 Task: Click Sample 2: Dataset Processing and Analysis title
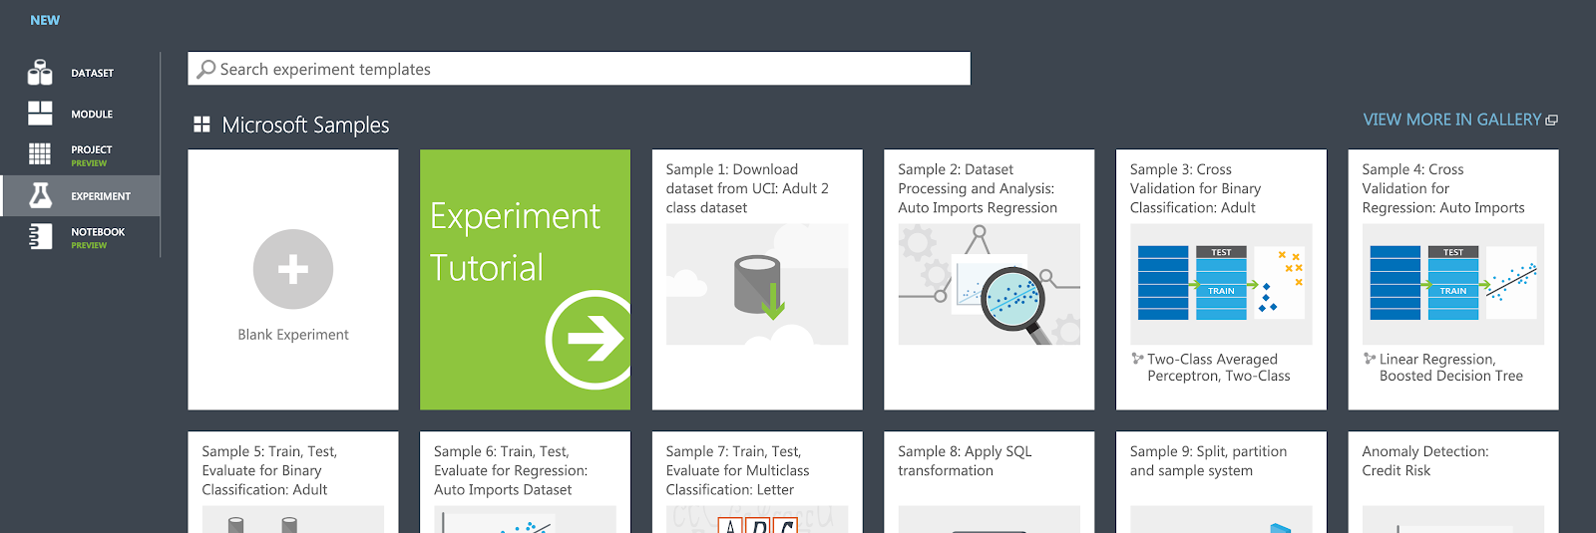(x=978, y=188)
